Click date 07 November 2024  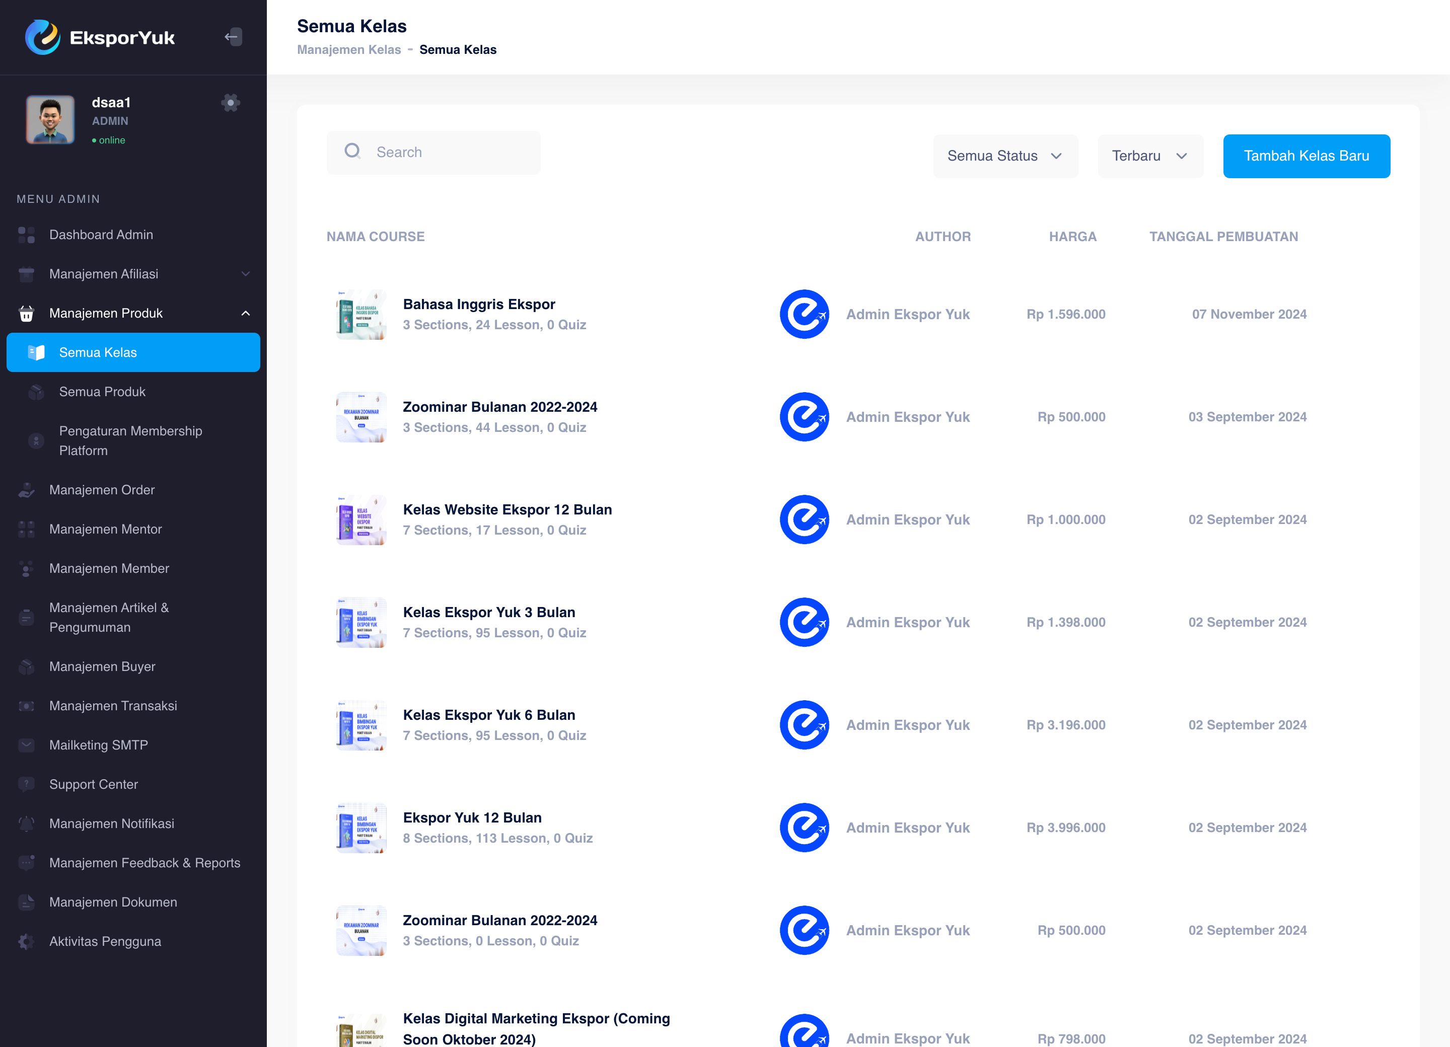pos(1249,315)
